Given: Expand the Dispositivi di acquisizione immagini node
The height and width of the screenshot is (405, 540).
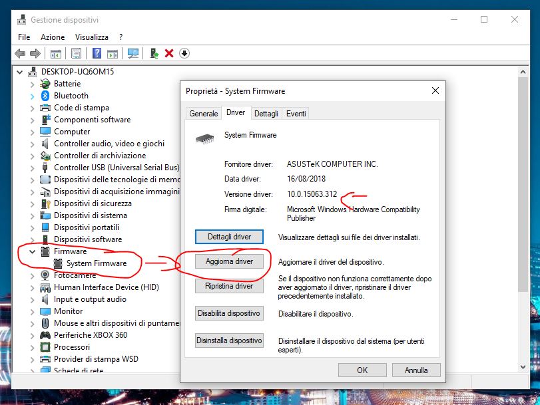Looking at the screenshot, I should pos(33,192).
